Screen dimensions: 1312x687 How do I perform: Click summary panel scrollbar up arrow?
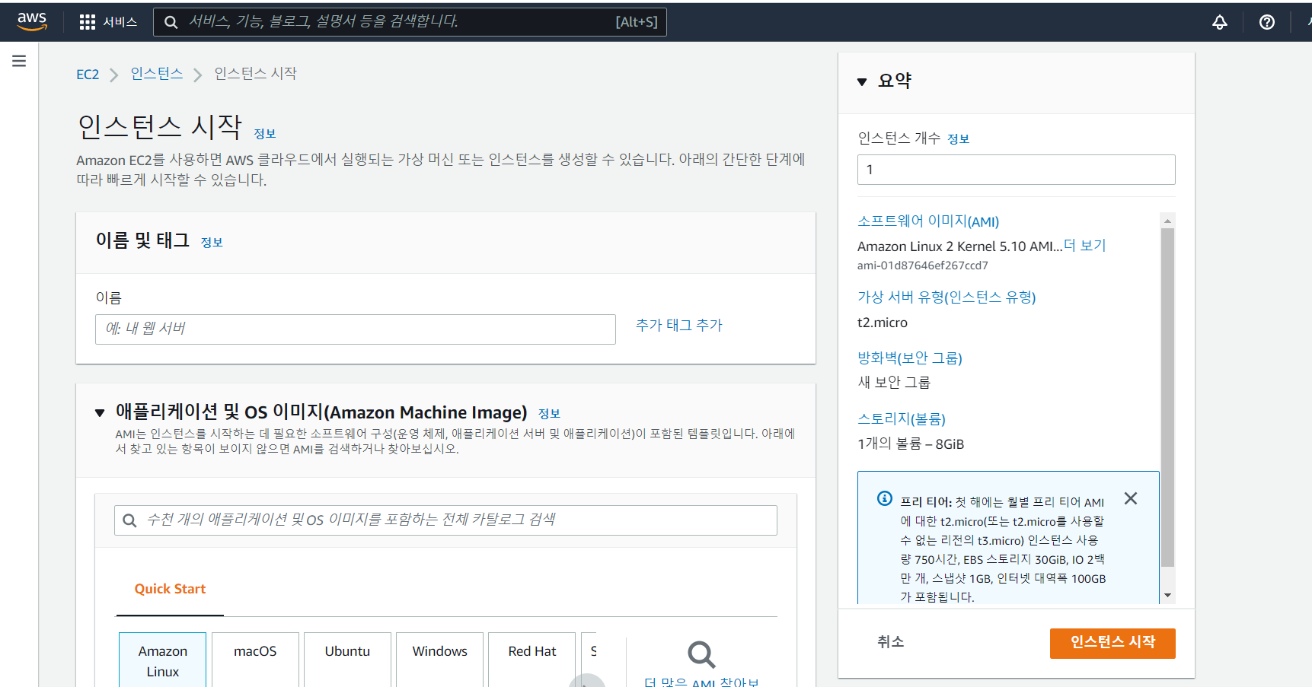pyautogui.click(x=1167, y=220)
